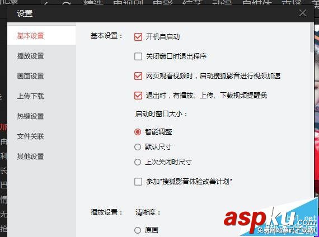Choose the 默认尺寸 radio option
The image size is (319, 237).
[x=138, y=147]
